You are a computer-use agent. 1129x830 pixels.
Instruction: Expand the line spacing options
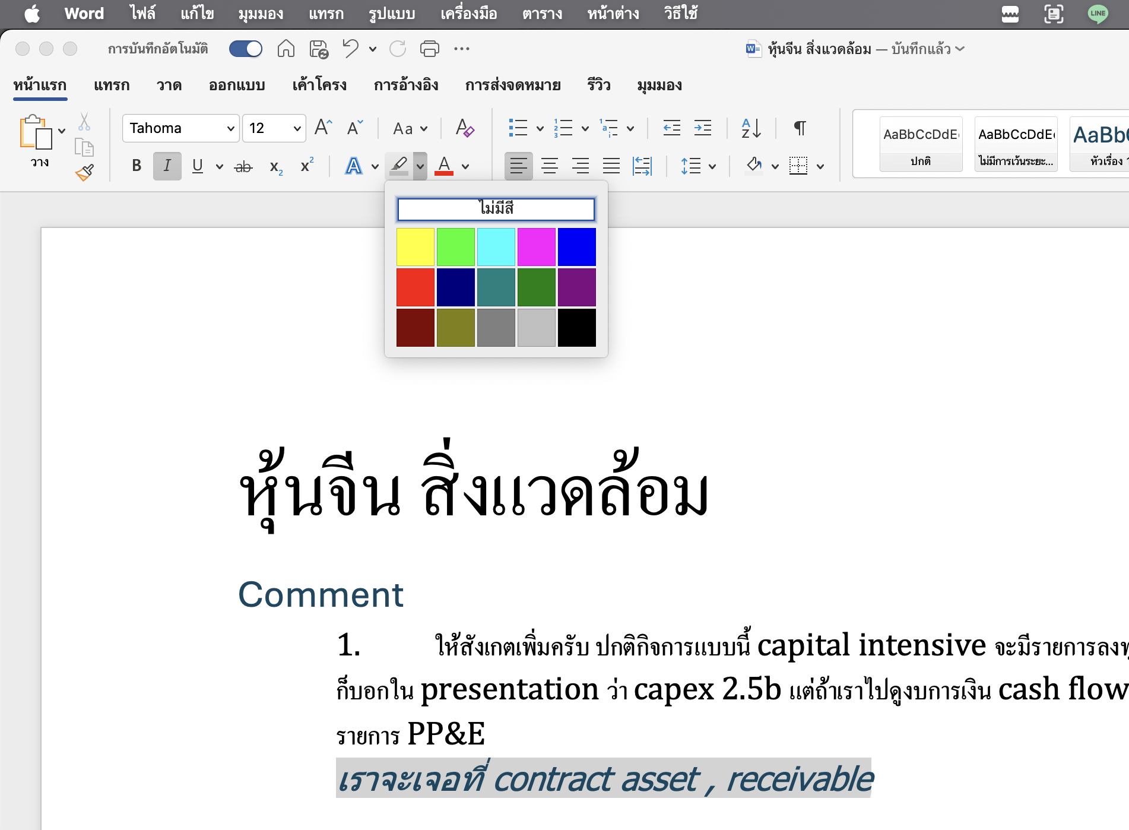[x=712, y=166]
